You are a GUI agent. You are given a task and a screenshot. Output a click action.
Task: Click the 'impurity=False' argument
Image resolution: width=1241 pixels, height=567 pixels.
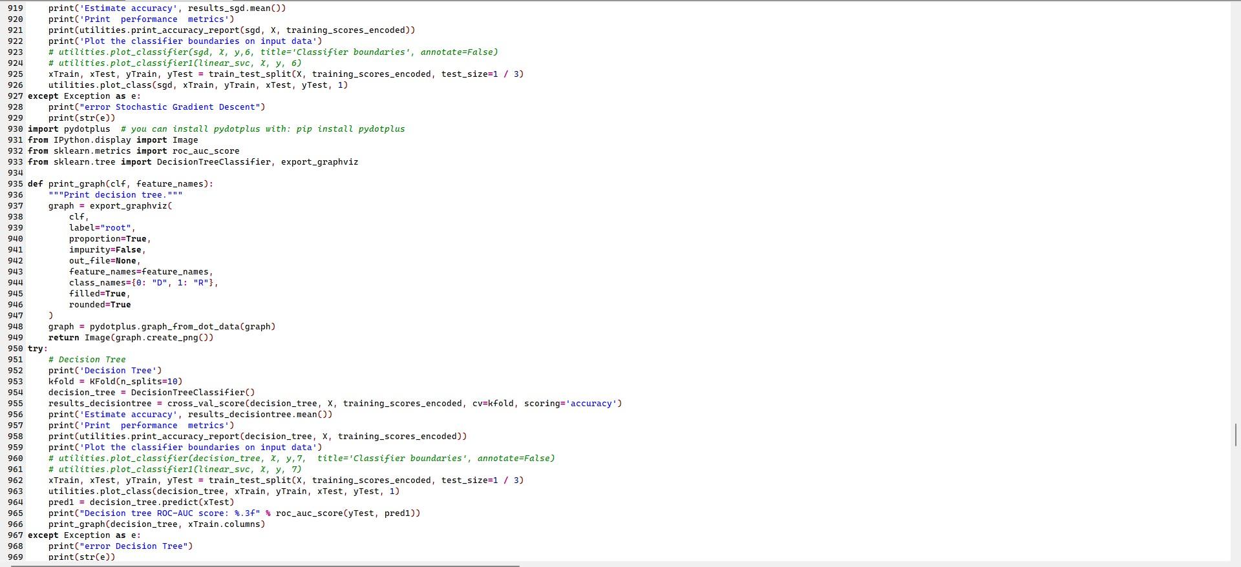(107, 250)
